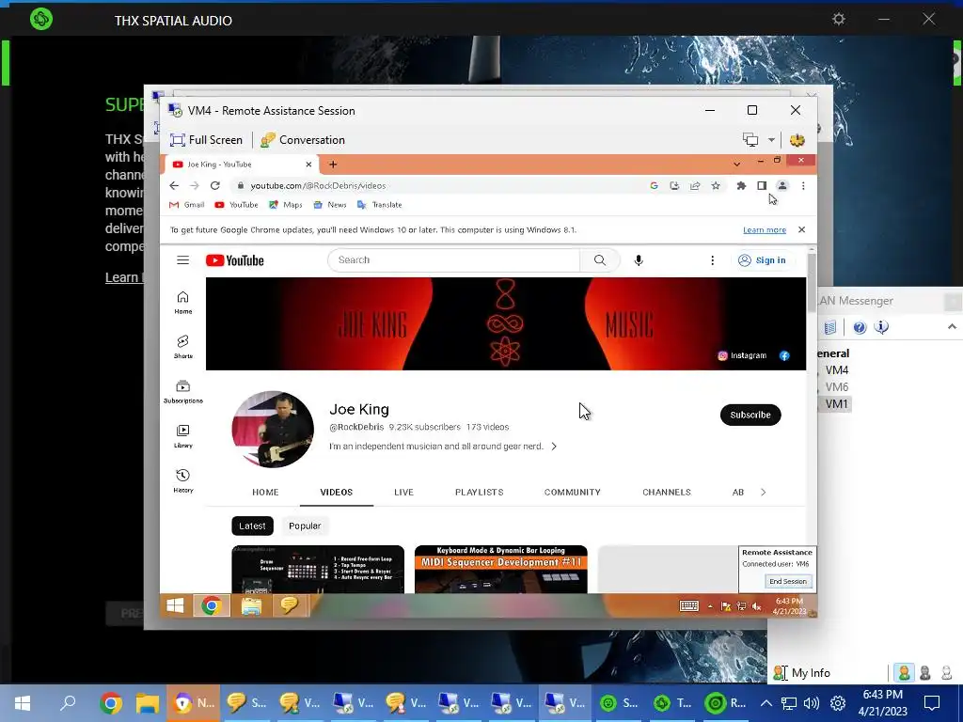963x722 pixels.
Task: Open Library in the YouTube sidebar
Action: tap(183, 436)
